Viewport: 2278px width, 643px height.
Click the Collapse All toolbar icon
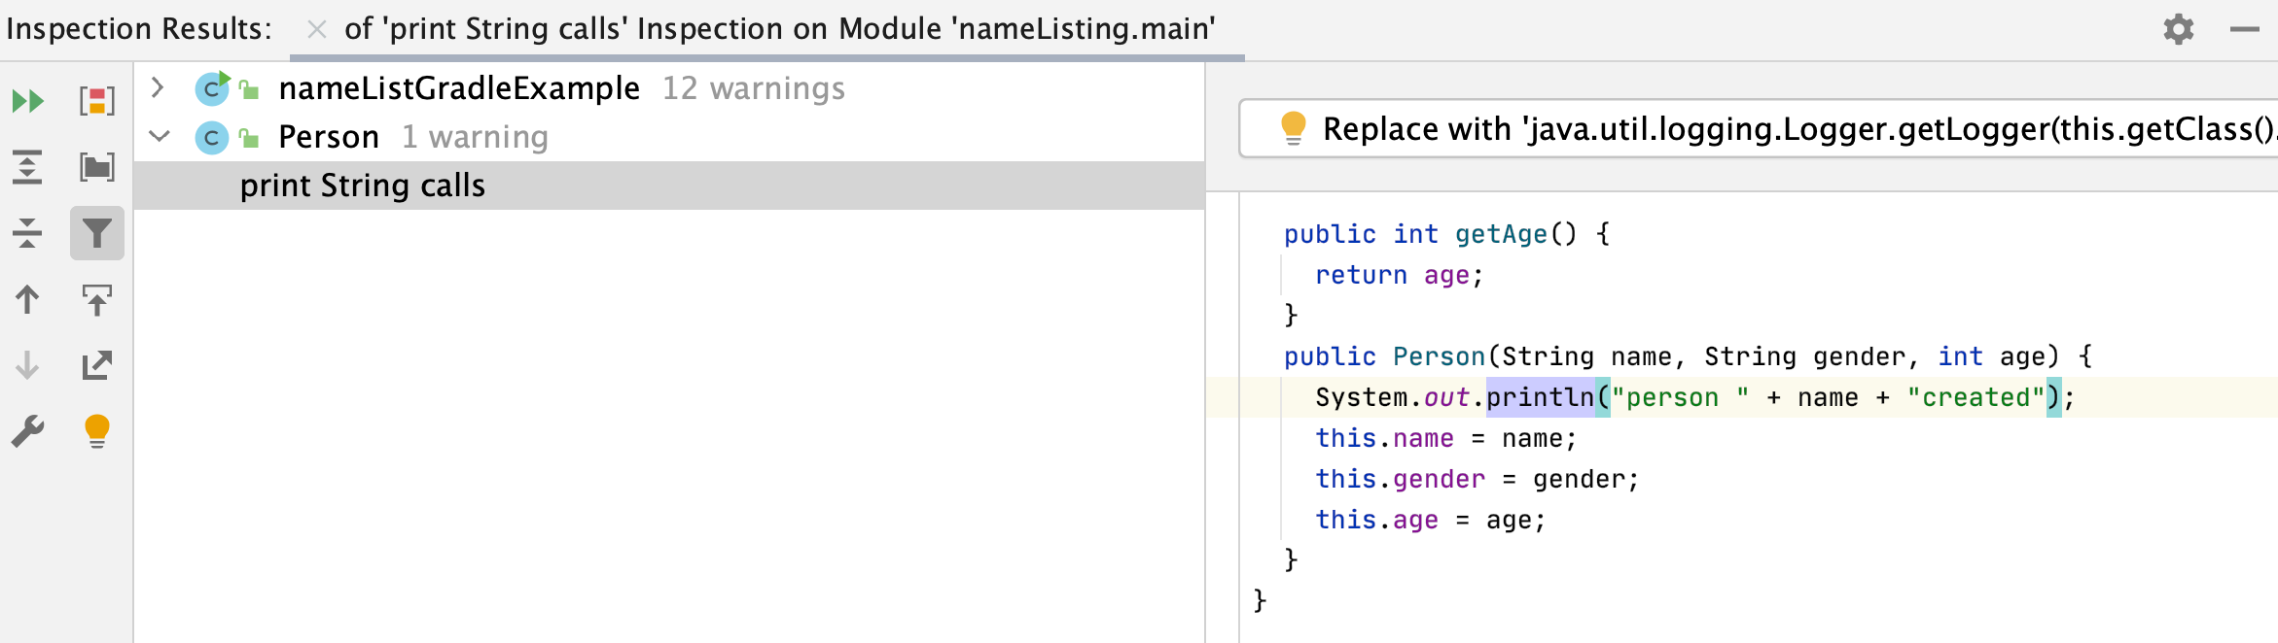coord(27,233)
